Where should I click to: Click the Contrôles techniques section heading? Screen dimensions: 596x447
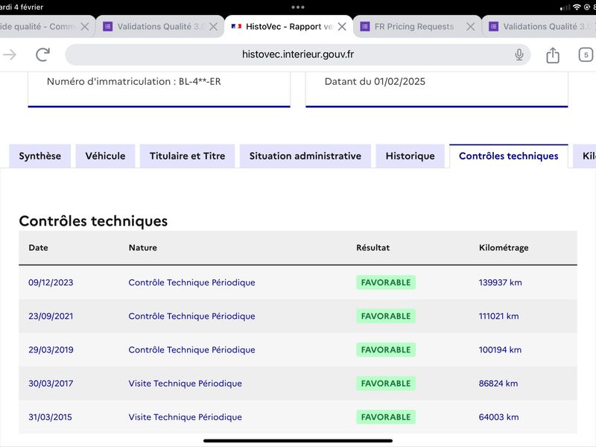point(93,221)
